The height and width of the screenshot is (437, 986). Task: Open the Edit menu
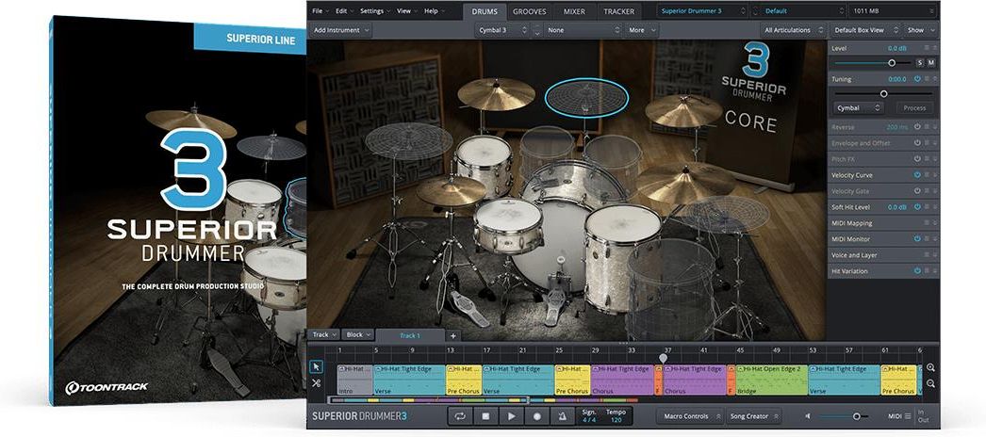tap(343, 11)
